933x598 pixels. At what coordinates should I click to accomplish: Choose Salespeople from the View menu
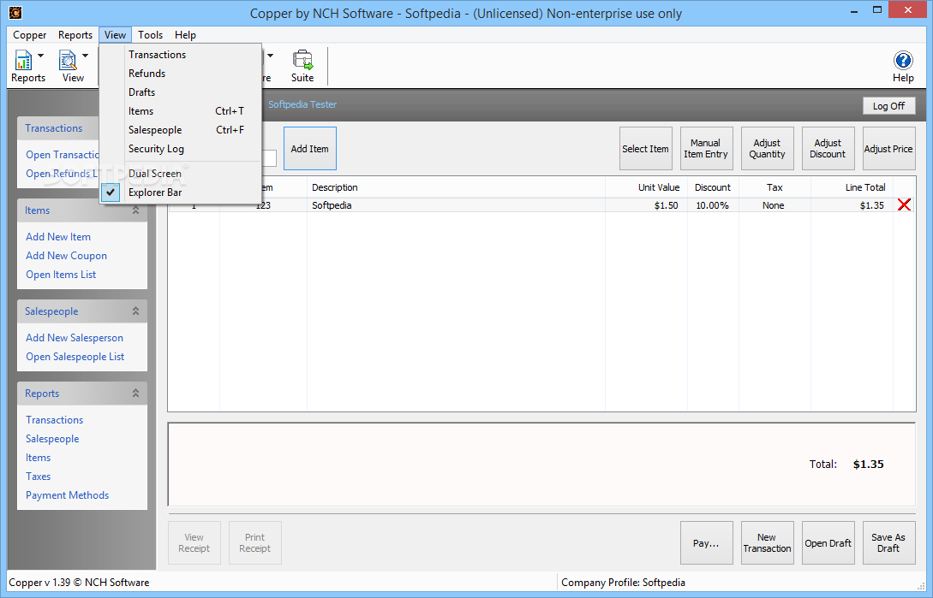click(181, 129)
